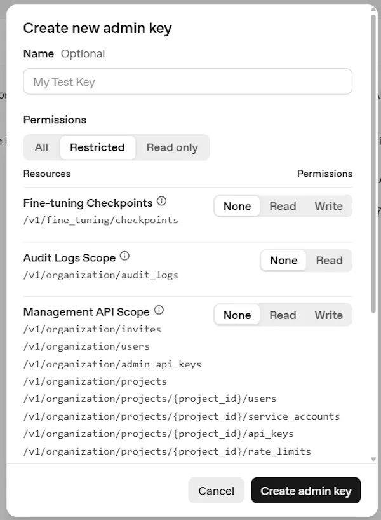Click the /v1/organization/audit_logs path text
Screen dimensions: 381x520
[x=101, y=275]
